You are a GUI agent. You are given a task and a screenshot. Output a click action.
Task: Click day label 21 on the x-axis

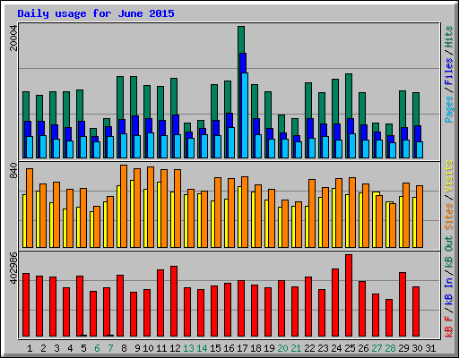(x=296, y=348)
